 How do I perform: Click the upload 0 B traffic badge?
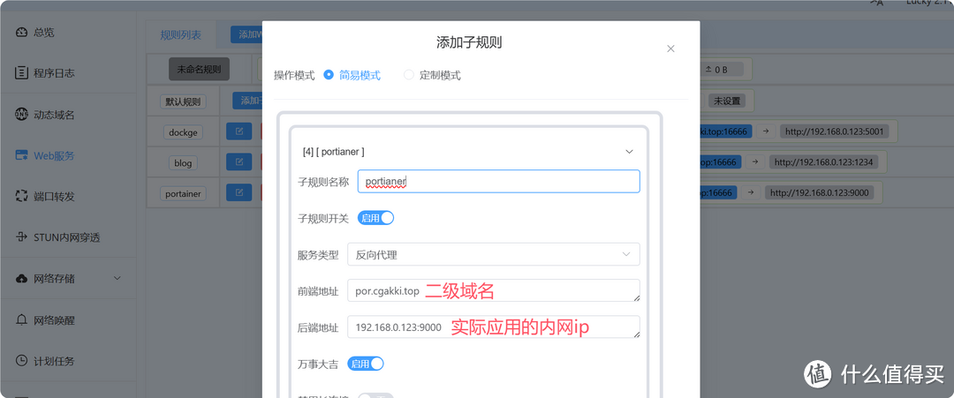[x=723, y=69]
